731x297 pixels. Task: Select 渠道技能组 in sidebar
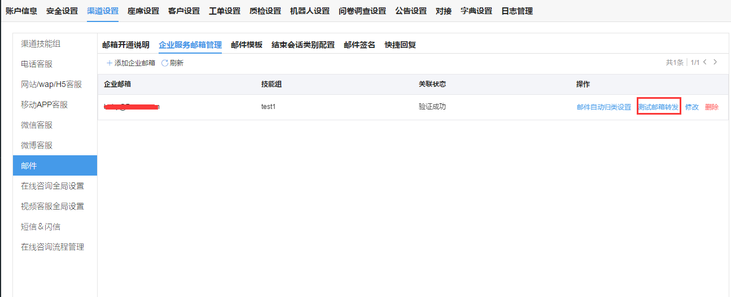tap(55, 43)
